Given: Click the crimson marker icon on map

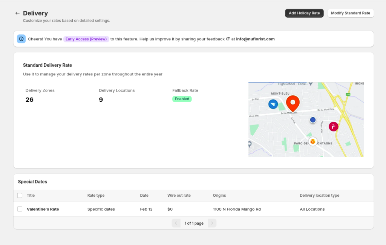Looking at the screenshot, I should (333, 127).
